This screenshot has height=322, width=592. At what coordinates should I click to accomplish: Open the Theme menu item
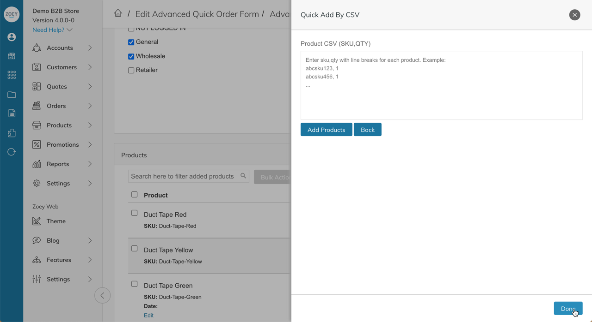click(x=56, y=221)
